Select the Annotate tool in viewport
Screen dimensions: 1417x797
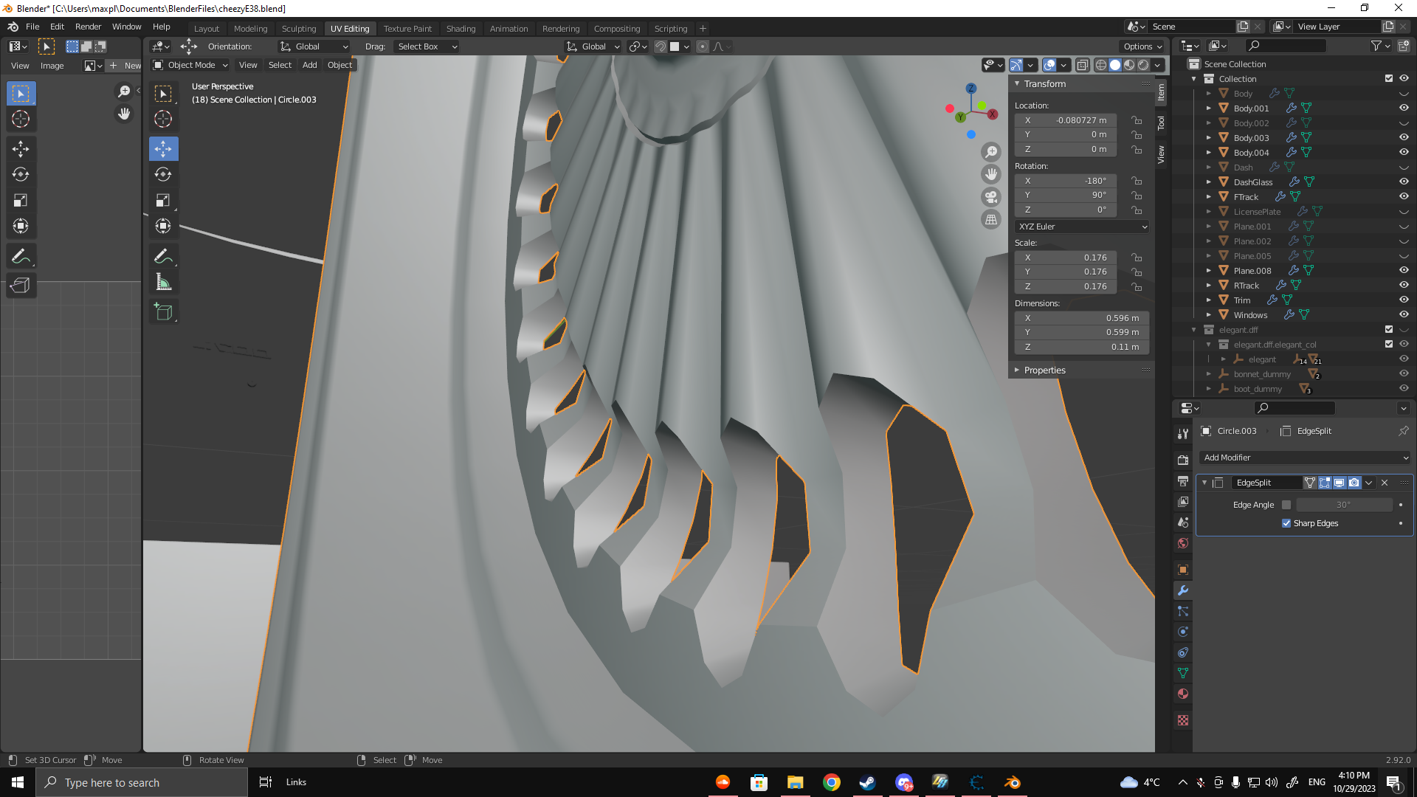(x=163, y=257)
